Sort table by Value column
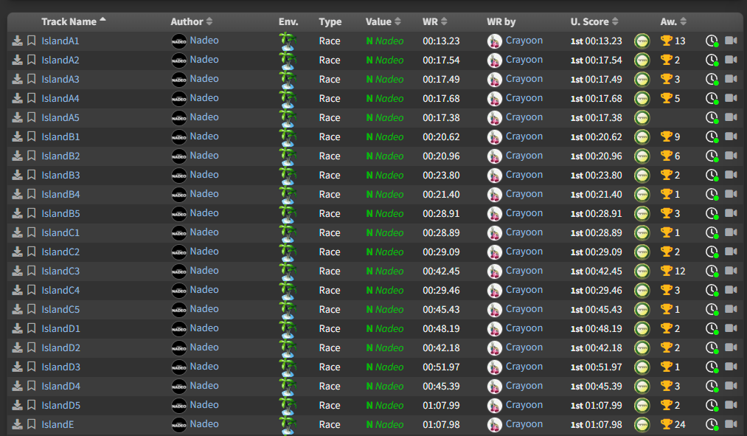The height and width of the screenshot is (436, 747). [x=383, y=21]
